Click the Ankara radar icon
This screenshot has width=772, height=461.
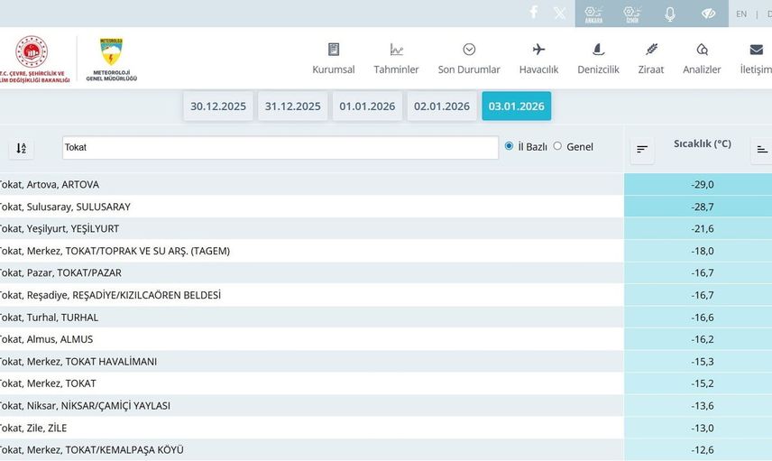[593, 14]
